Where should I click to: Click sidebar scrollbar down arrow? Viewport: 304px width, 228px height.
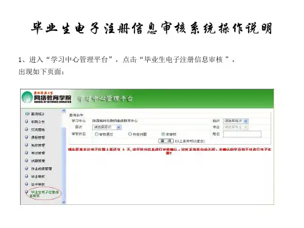[x=64, y=202]
